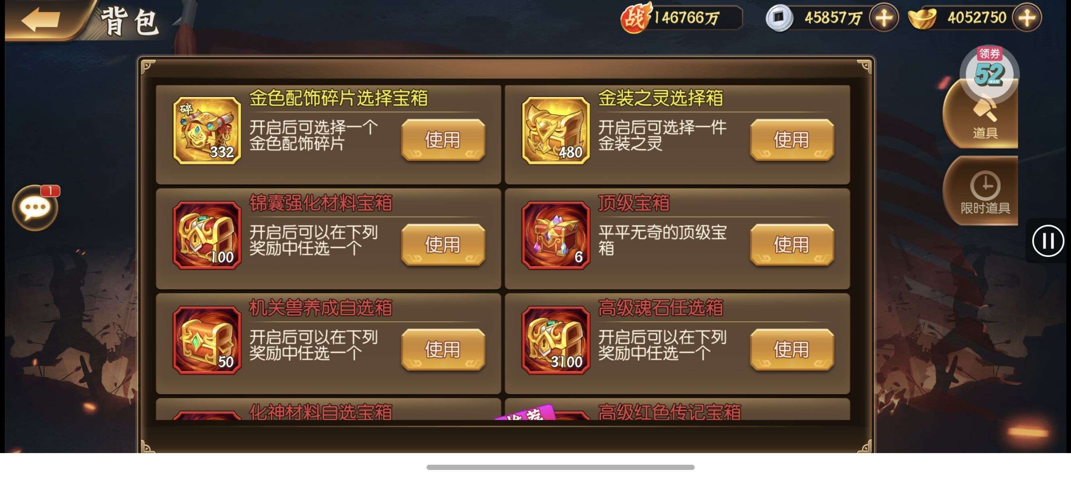Switch to the 限时道具 tab

click(x=983, y=191)
